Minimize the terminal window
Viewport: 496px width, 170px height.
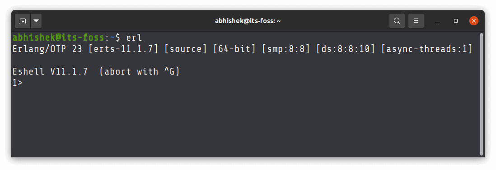[x=438, y=21]
